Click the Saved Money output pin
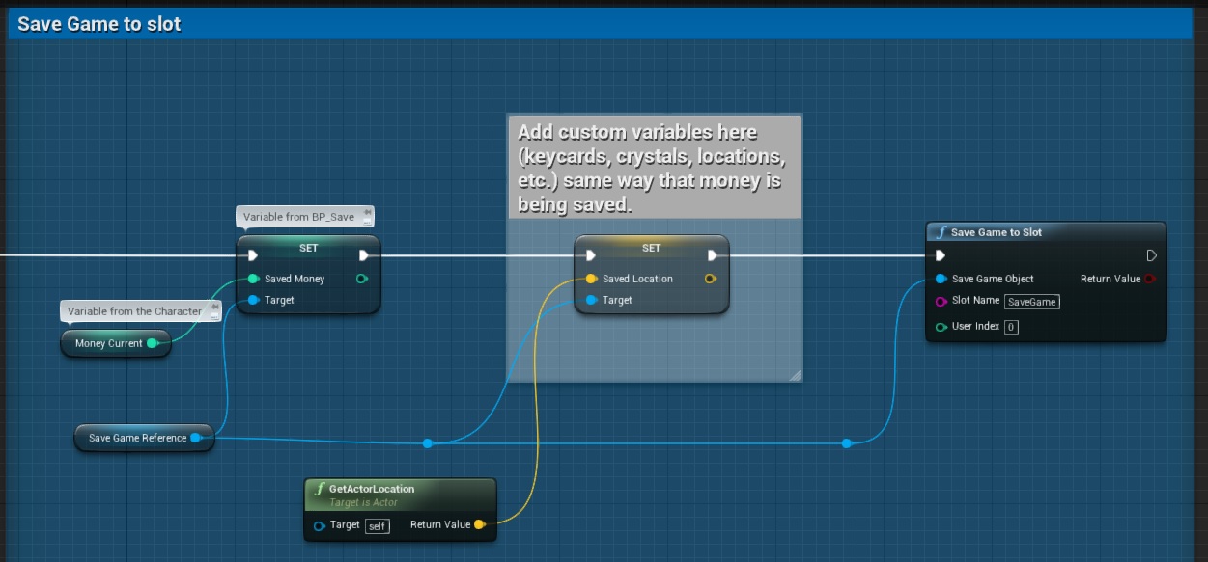The width and height of the screenshot is (1208, 562). 362,279
